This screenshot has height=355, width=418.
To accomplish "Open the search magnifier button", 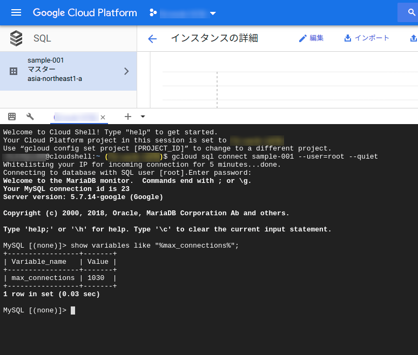I will click(x=412, y=12).
